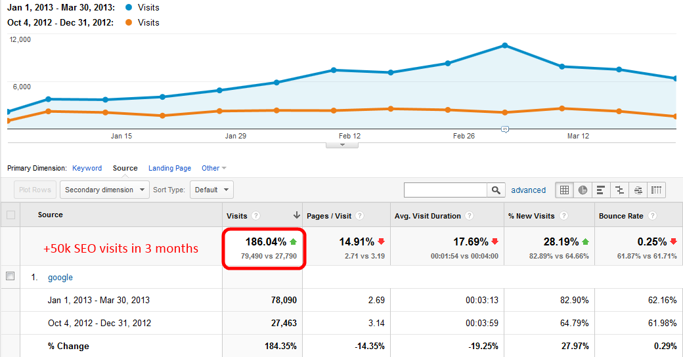Viewport: 683px width, 357px height.
Task: Select the pie chart percentage view icon
Action: 583,190
